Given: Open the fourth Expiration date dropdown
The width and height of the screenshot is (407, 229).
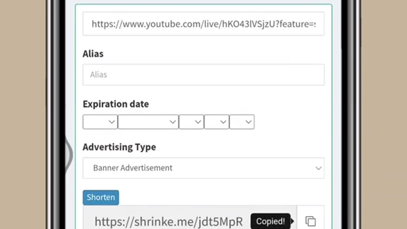Looking at the screenshot, I should (217, 122).
